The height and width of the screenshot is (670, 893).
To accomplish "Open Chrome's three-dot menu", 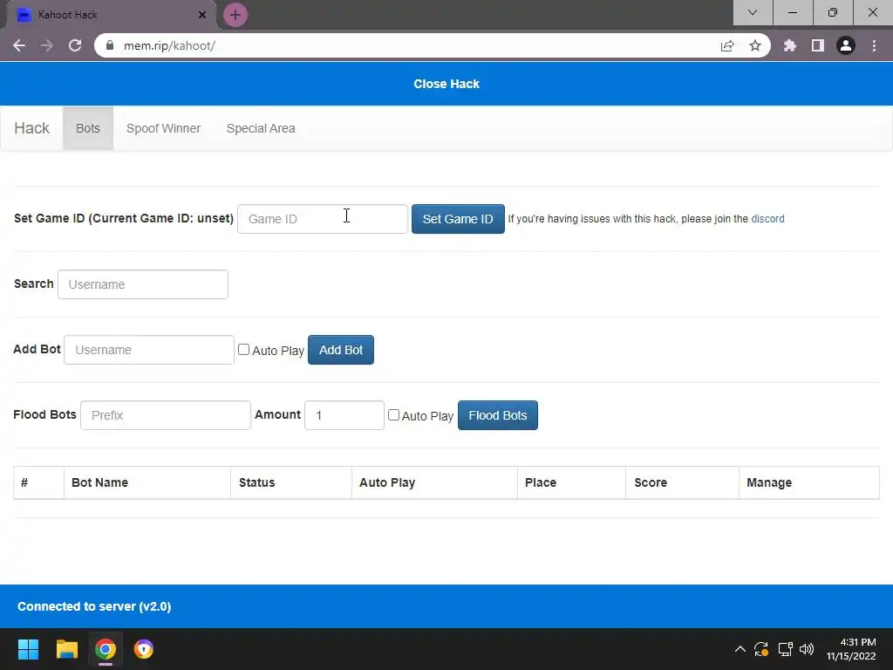I will (x=874, y=45).
